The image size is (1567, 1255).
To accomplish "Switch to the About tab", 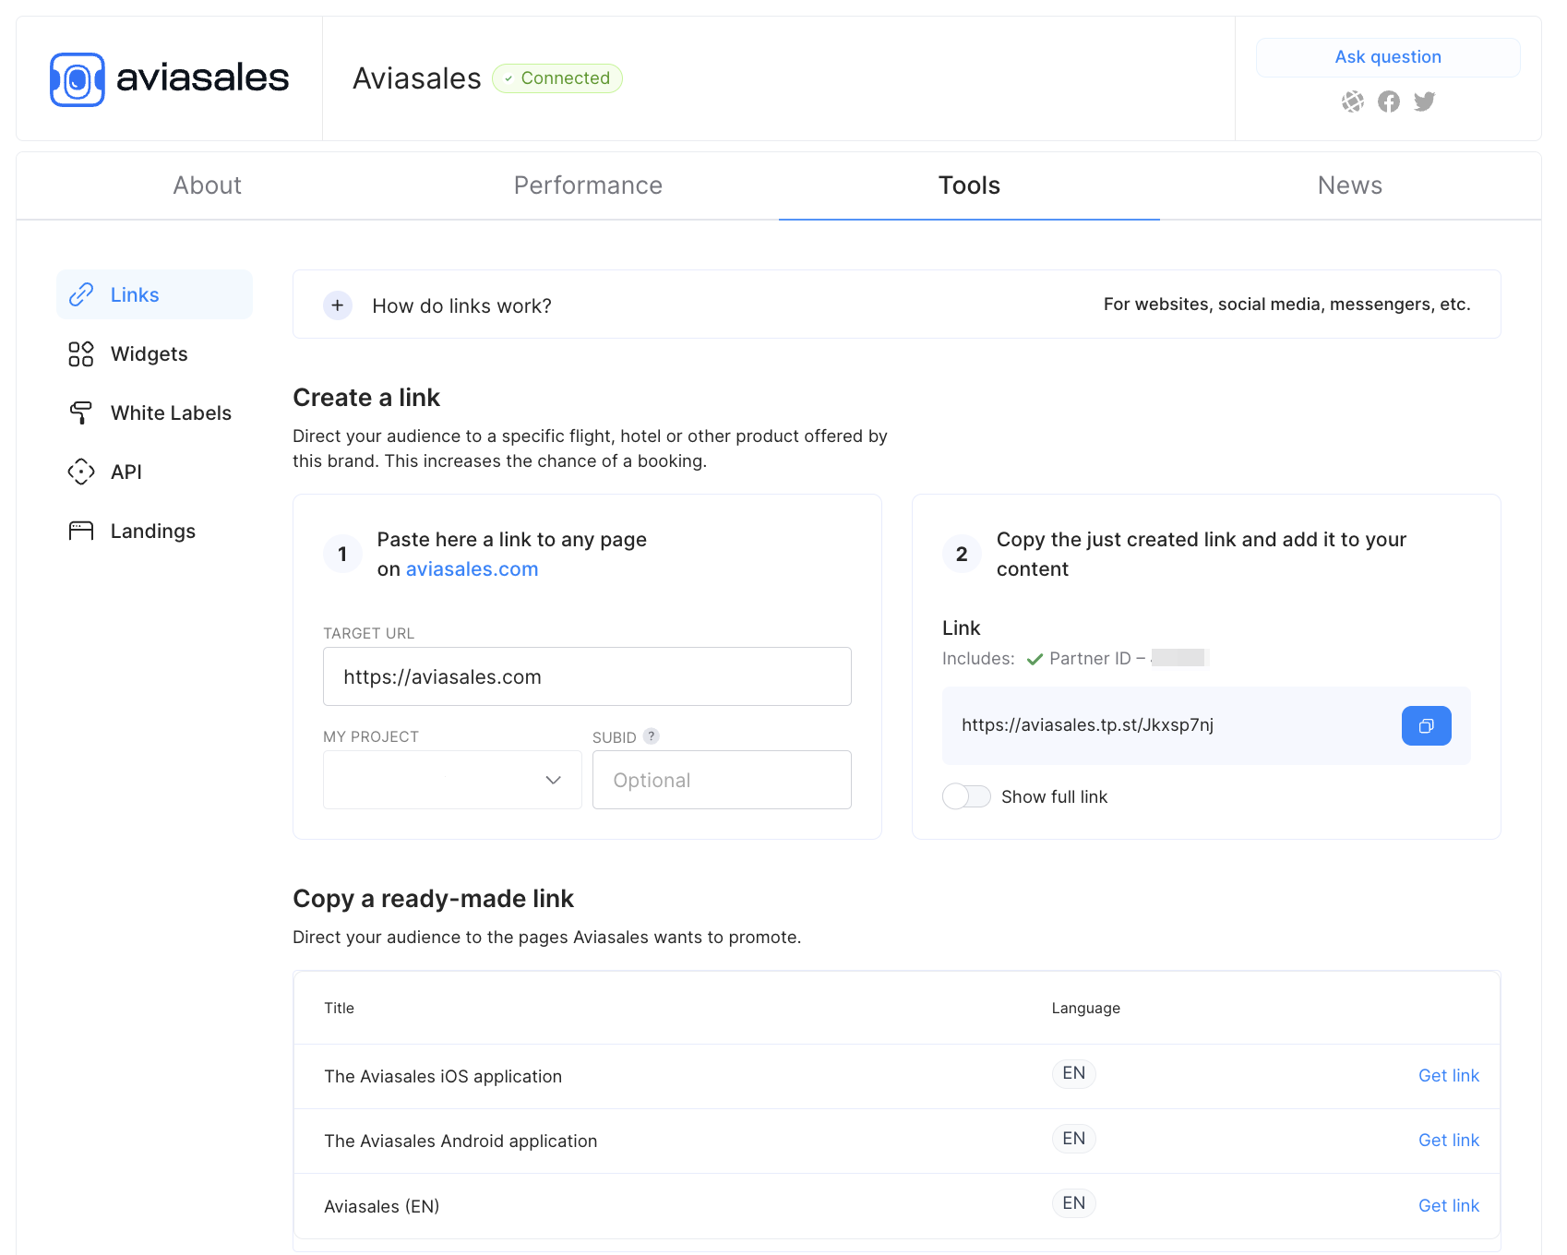I will pyautogui.click(x=208, y=185).
